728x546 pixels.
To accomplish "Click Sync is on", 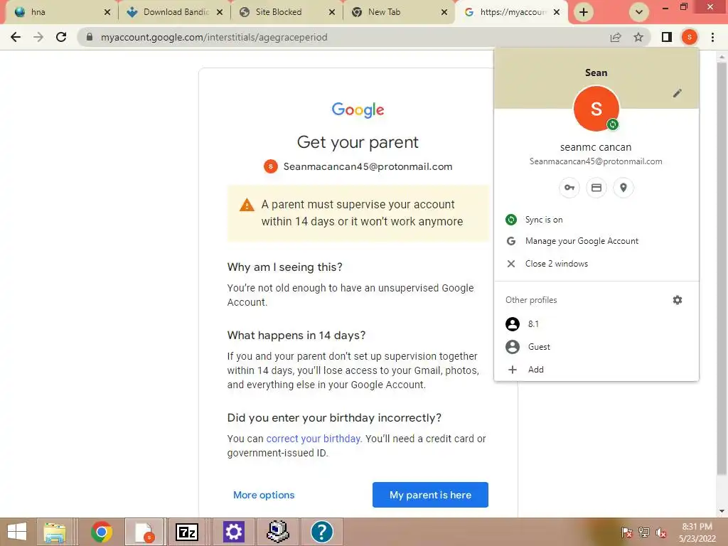I will tap(596, 220).
